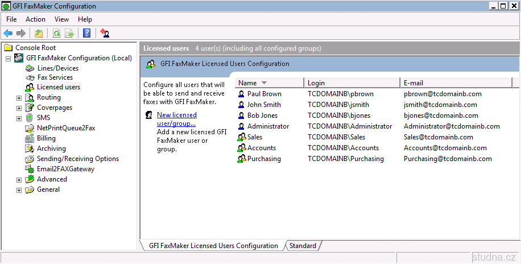Image resolution: width=521 pixels, height=264 pixels.
Task: Click the E-mail column header
Action: tap(412, 83)
